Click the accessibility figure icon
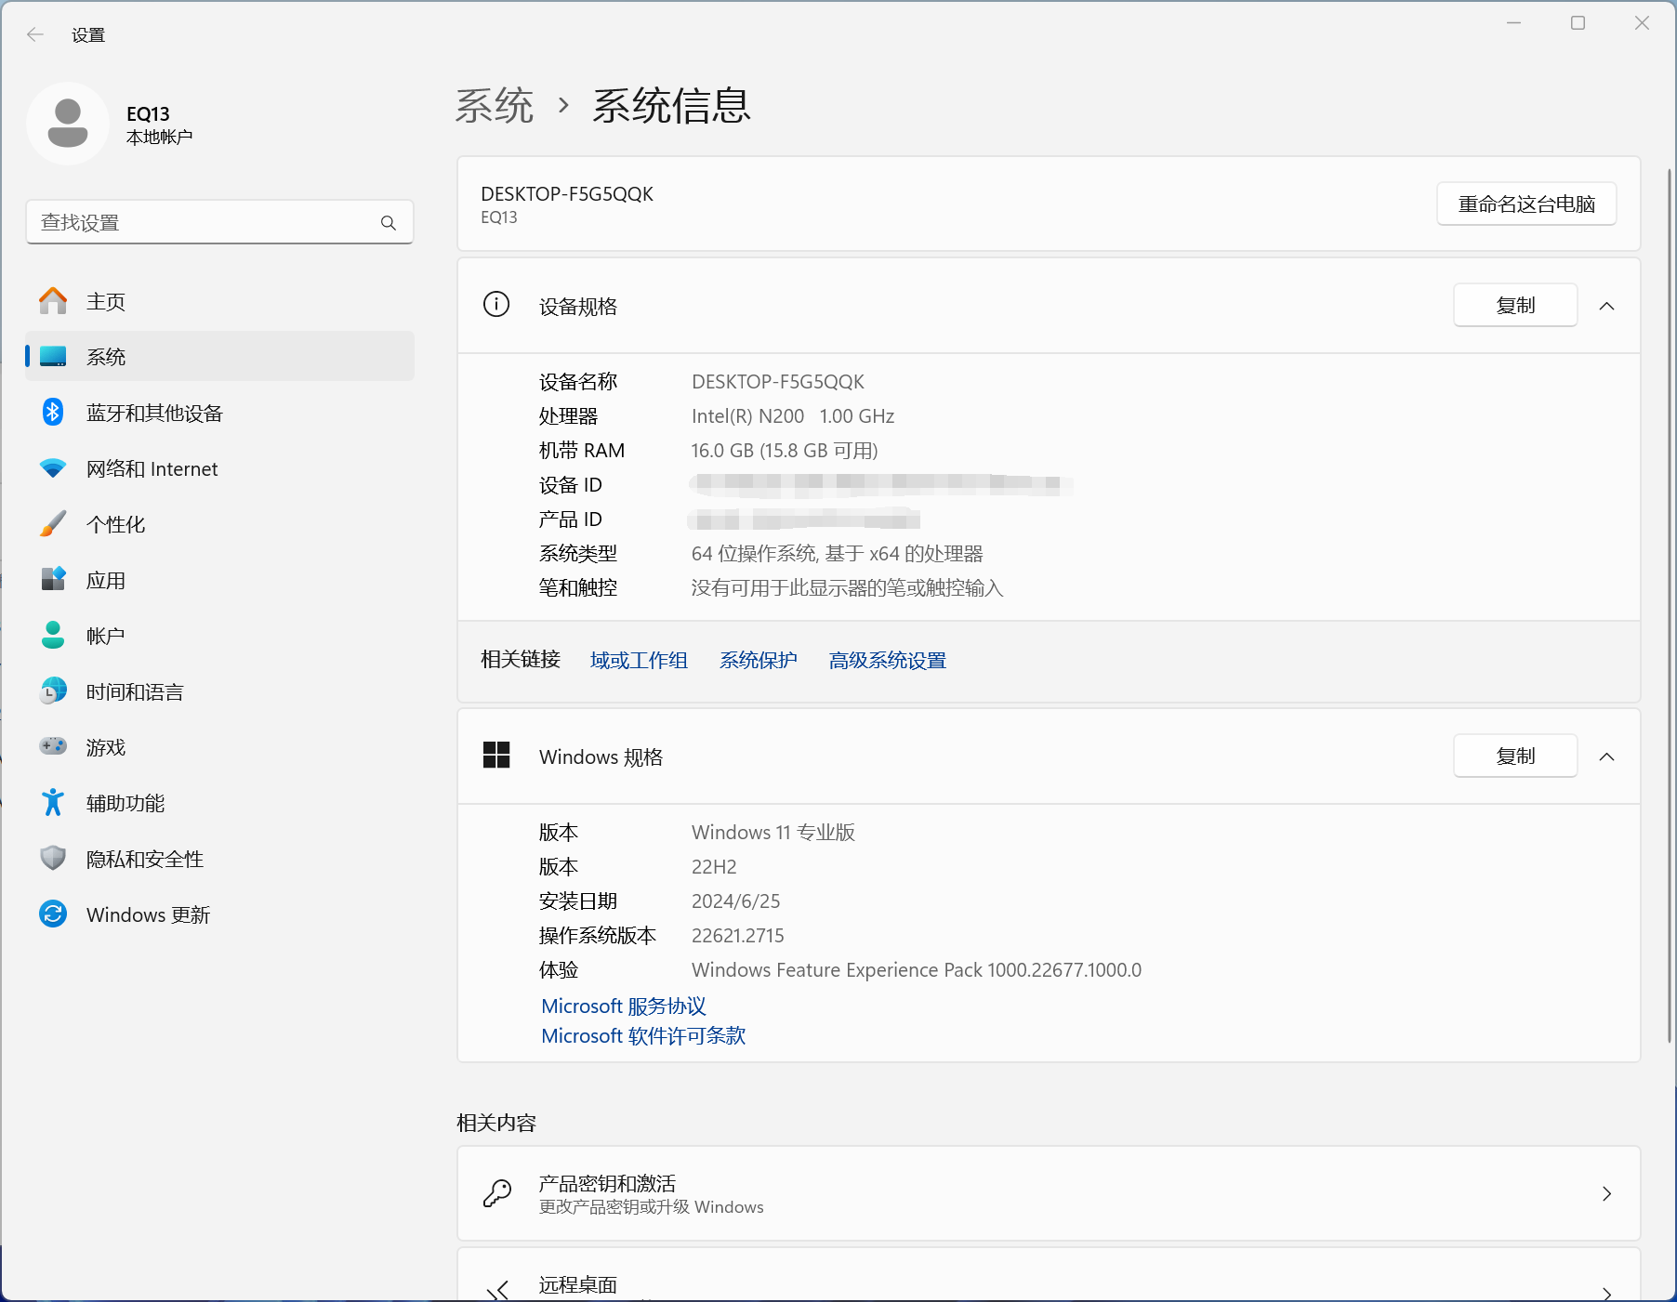 (53, 803)
